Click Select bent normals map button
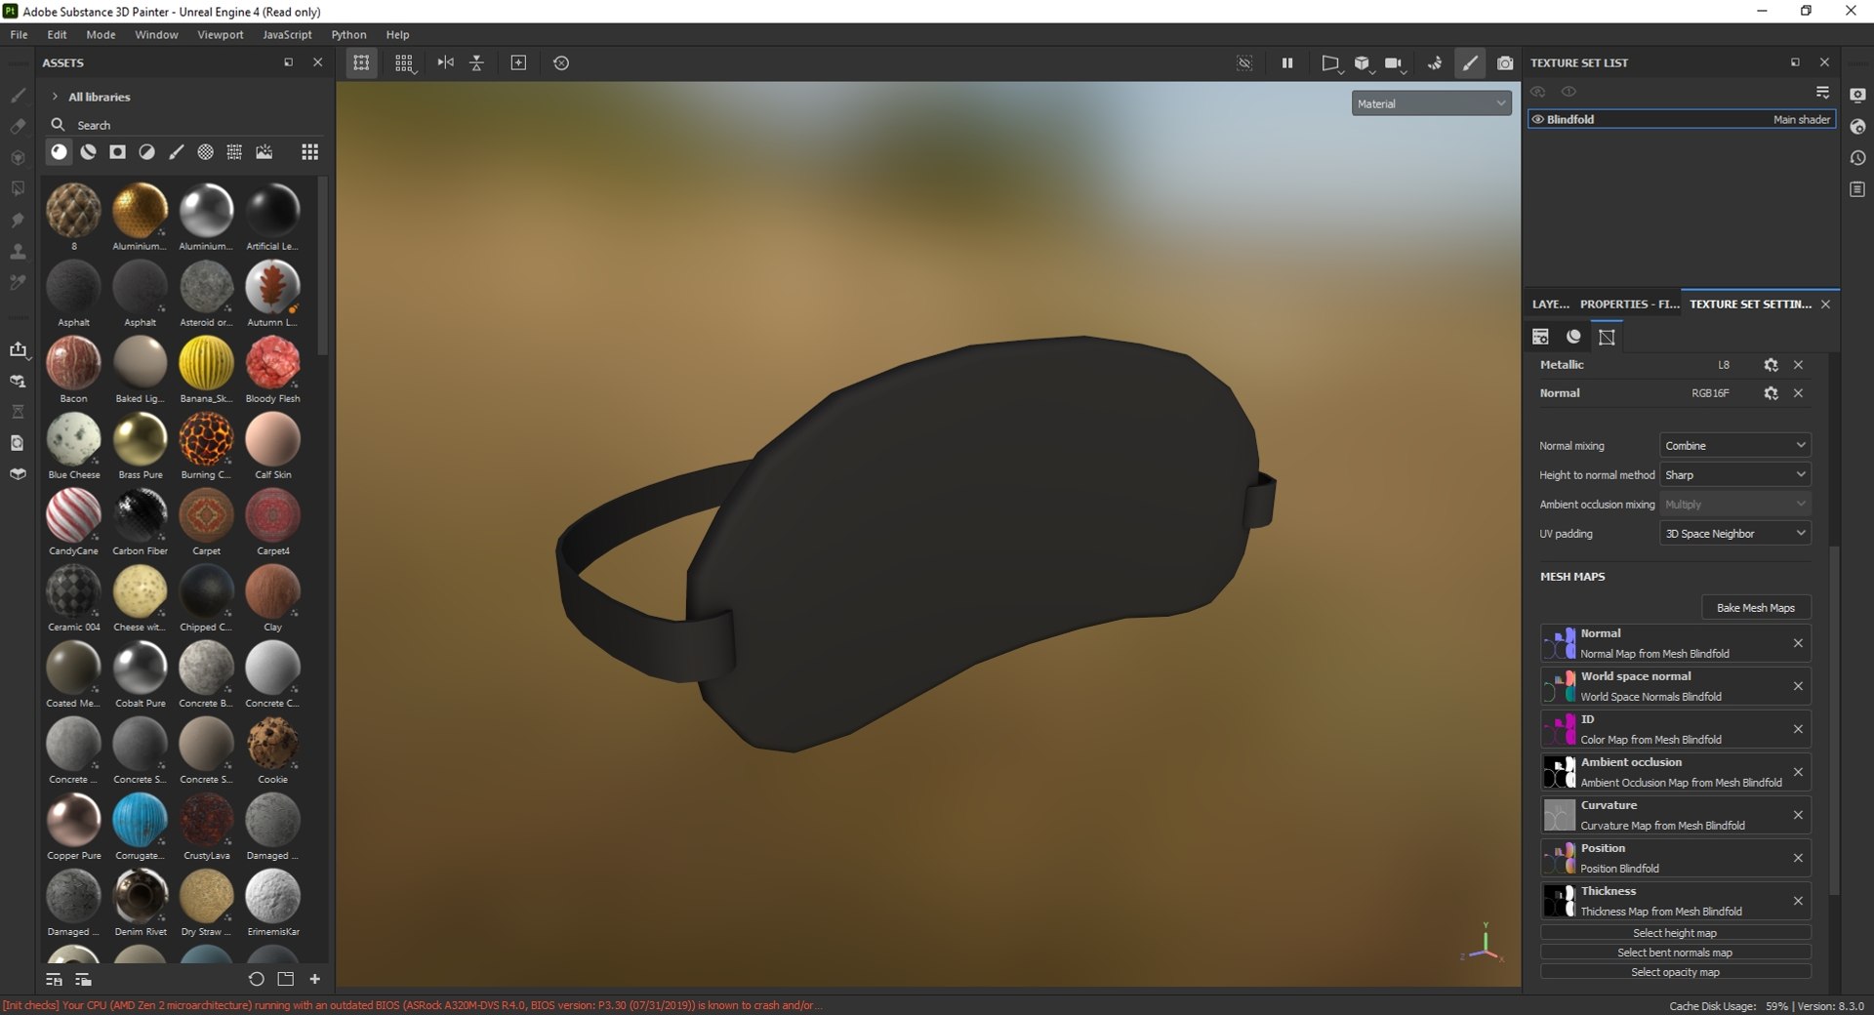Viewport: 1874px width, 1015px height. coord(1675,953)
